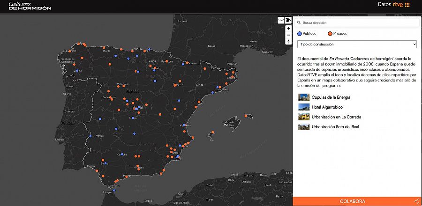Click the Cadáveres de Hormigón logo
Screen dimensions: 422x206
pos(30,6)
